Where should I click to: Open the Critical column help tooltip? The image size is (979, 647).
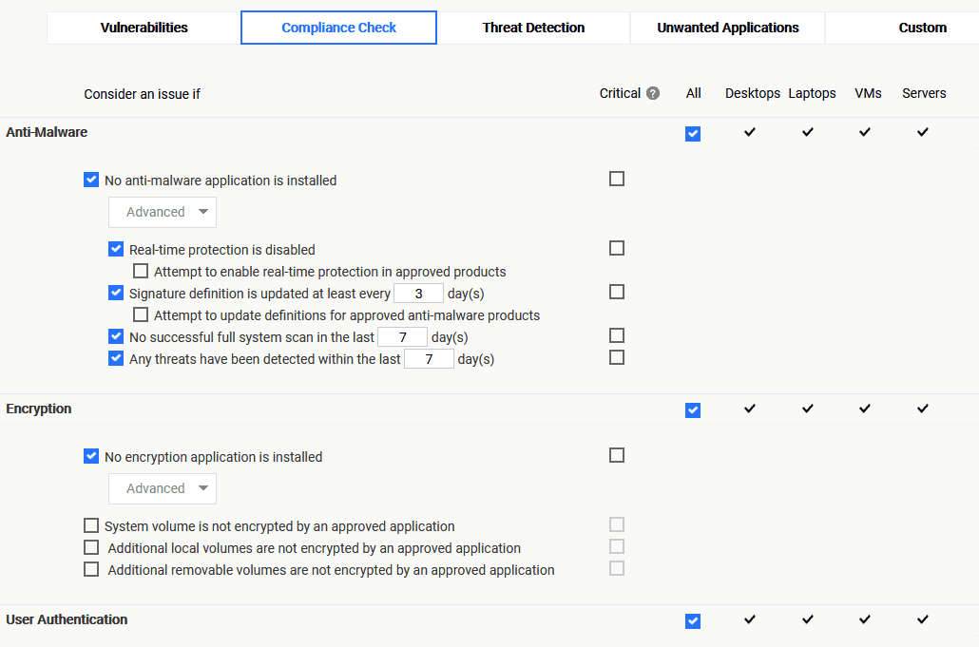click(653, 93)
